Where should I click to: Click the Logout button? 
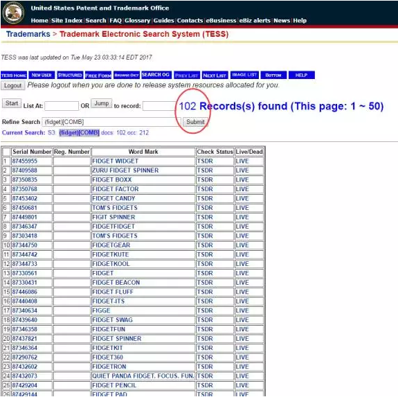[x=13, y=86]
